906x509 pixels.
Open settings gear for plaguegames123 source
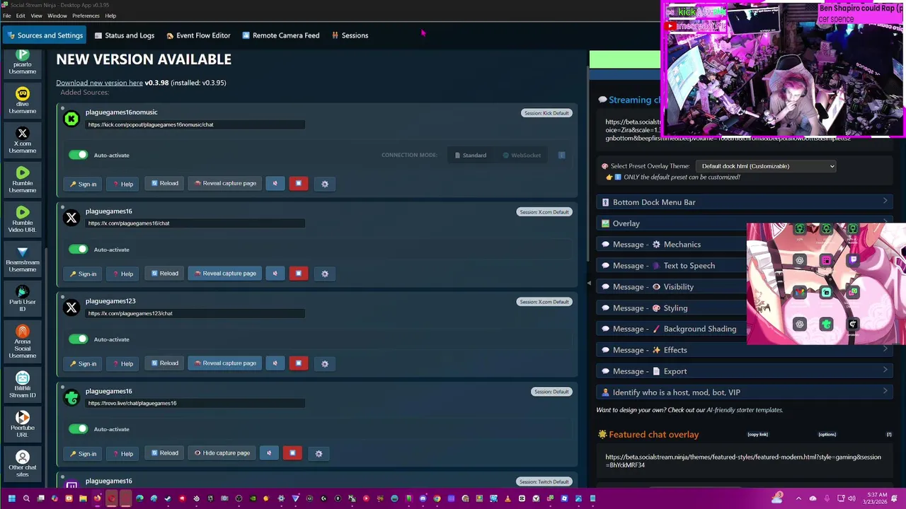325,363
